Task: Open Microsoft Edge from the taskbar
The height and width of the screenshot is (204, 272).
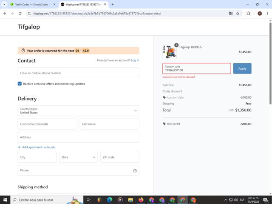Action: [110, 200]
